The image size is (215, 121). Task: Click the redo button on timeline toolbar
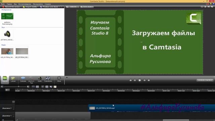point(37,87)
